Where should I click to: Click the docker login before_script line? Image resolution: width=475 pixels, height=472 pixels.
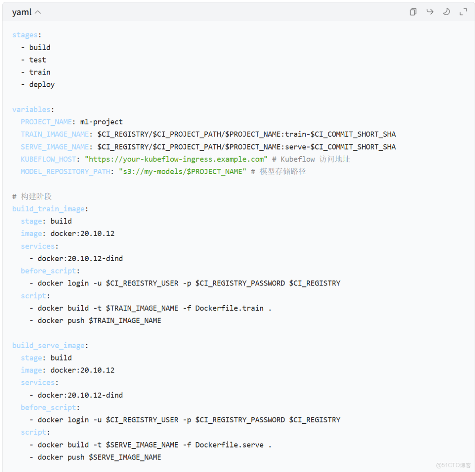coord(185,283)
